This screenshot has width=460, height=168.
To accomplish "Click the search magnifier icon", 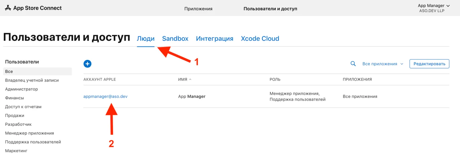I will click(x=353, y=64).
